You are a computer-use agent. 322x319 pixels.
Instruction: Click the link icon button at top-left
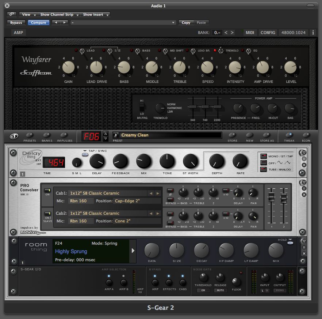pyautogui.click(x=12, y=14)
